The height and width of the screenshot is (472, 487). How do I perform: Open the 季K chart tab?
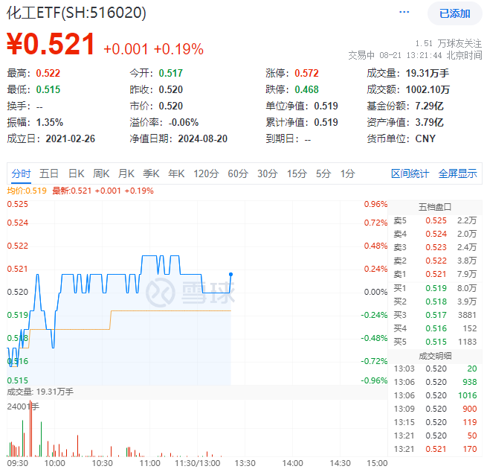tap(151, 173)
